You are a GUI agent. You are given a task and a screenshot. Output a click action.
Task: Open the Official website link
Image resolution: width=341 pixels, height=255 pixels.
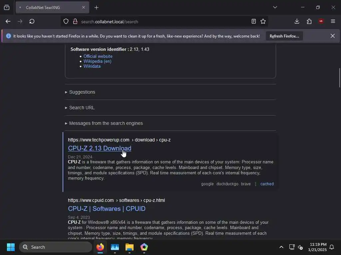98,56
